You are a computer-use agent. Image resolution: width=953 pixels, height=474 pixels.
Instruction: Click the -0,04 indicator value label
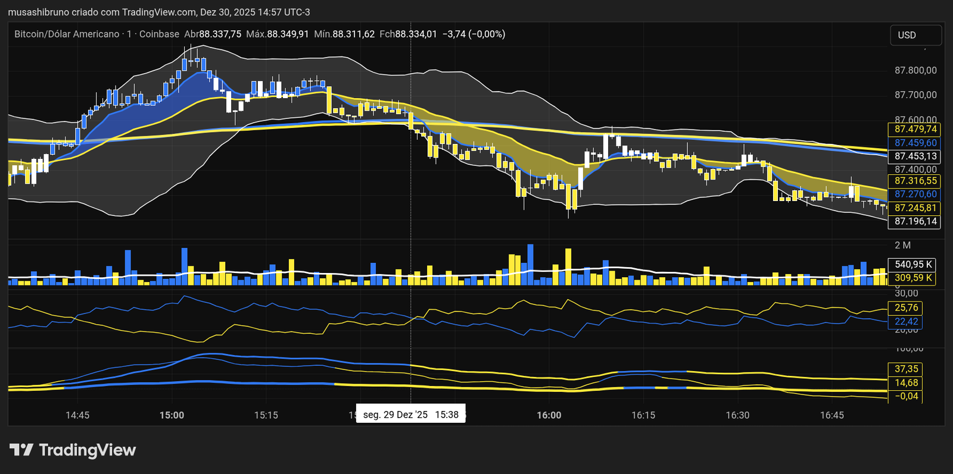906,396
